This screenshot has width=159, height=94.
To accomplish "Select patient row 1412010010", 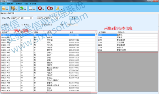I will pos(48,58).
